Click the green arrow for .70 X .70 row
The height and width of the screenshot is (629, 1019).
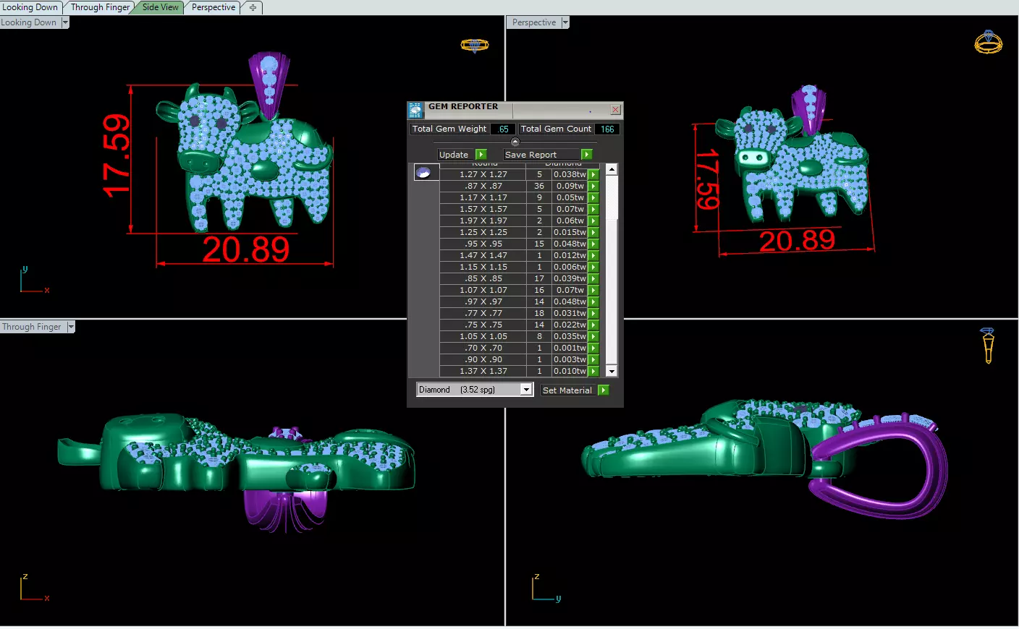[593, 348]
